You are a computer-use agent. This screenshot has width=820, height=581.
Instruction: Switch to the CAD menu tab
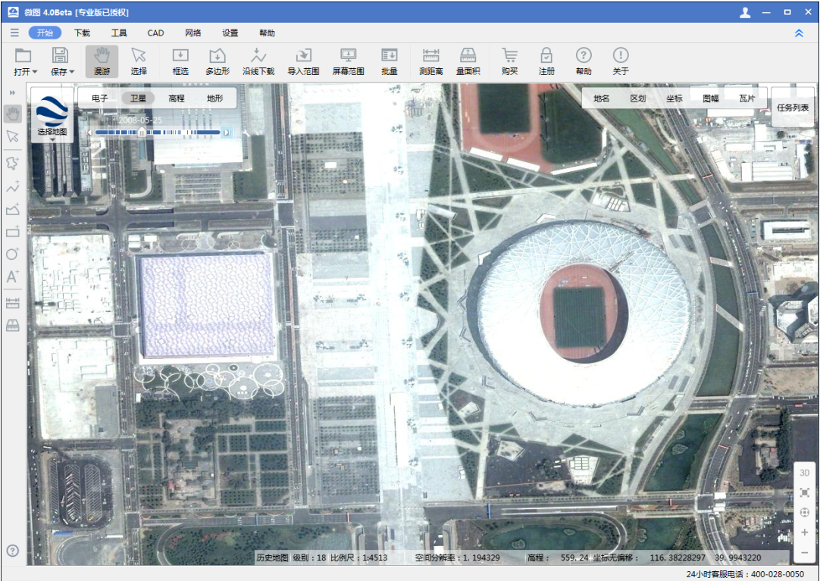click(155, 33)
